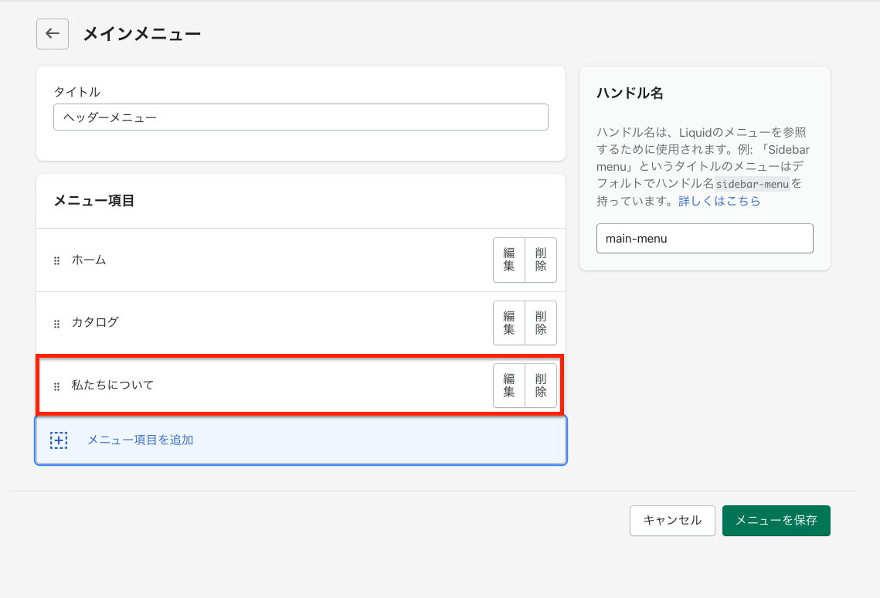The image size is (880, 598).
Task: Click the タイトル input field
Action: point(301,117)
